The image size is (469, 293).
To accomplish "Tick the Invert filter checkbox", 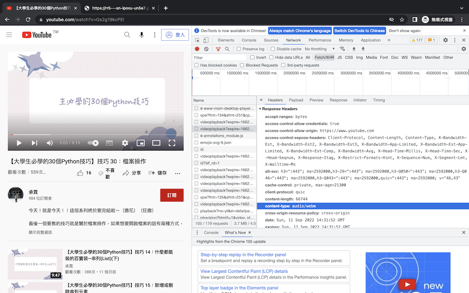I will (x=252, y=57).
